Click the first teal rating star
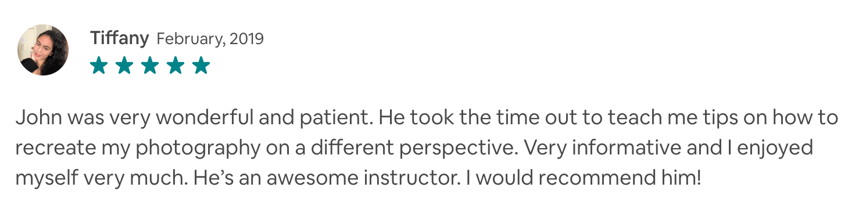866x216 pixels. coord(99,66)
